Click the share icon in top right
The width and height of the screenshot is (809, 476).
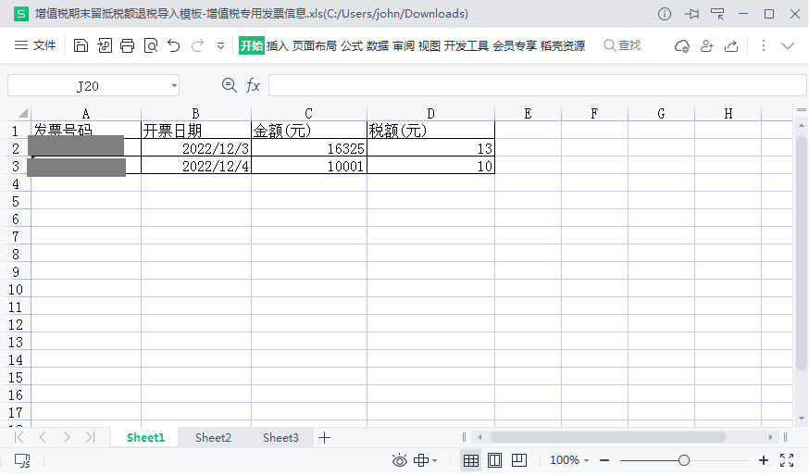(731, 45)
